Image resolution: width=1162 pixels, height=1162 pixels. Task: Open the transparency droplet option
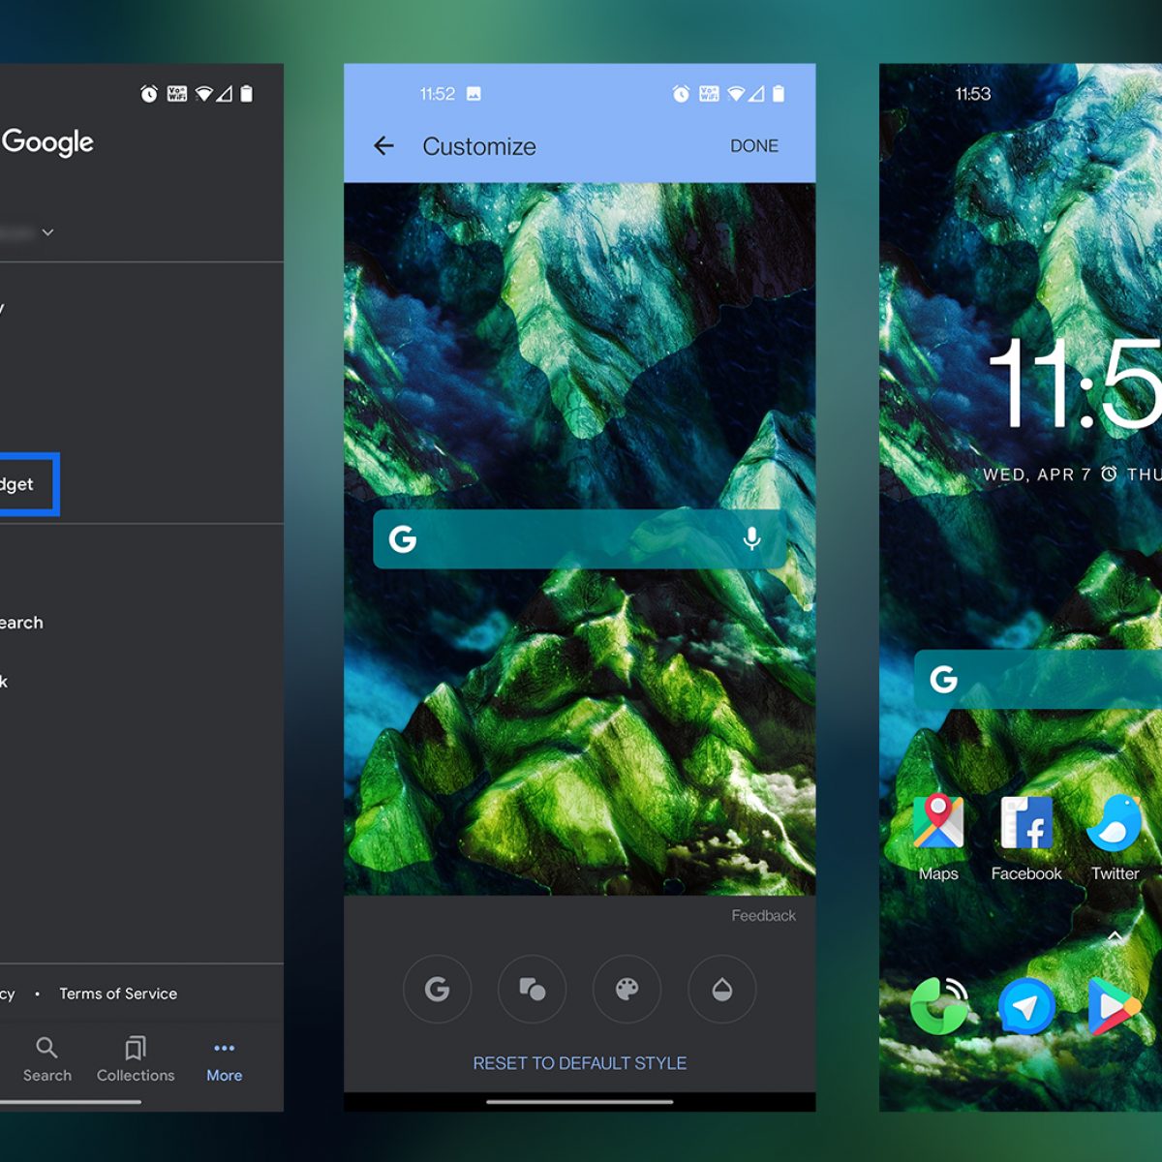pyautogui.click(x=721, y=989)
